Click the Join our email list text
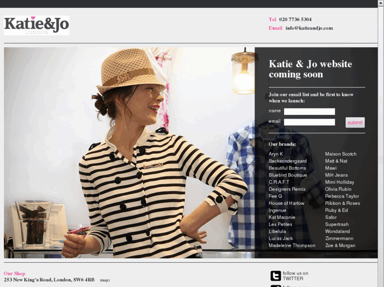This screenshot has width=384, height=287. pyautogui.click(x=311, y=97)
